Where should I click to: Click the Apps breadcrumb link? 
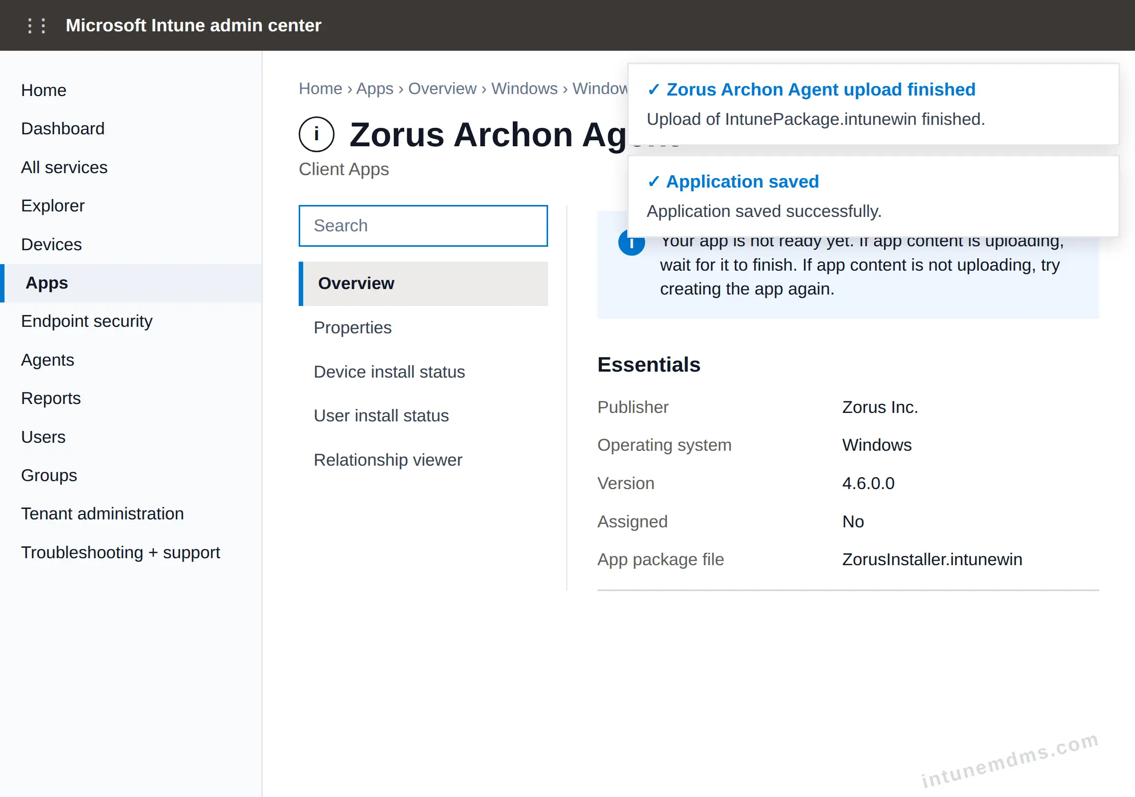pyautogui.click(x=375, y=89)
